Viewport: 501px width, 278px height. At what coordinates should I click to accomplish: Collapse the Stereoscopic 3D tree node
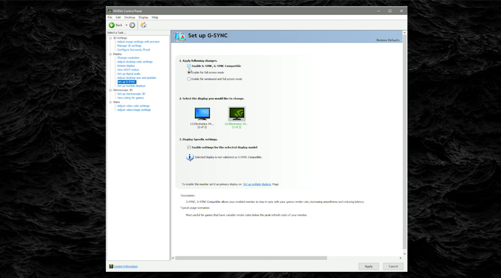coord(110,90)
